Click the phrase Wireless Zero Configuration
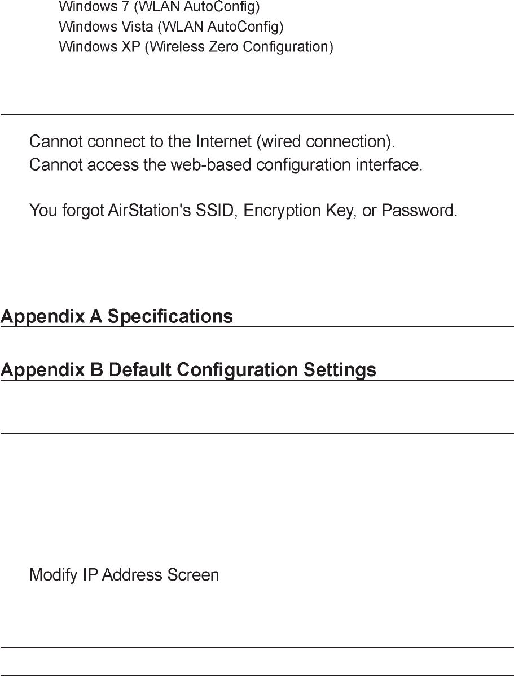The width and height of the screenshot is (514, 676). 239,46
